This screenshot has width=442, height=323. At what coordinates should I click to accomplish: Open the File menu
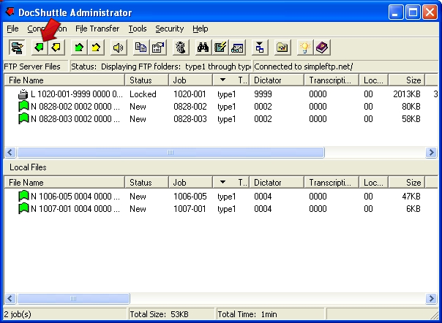pos(12,28)
